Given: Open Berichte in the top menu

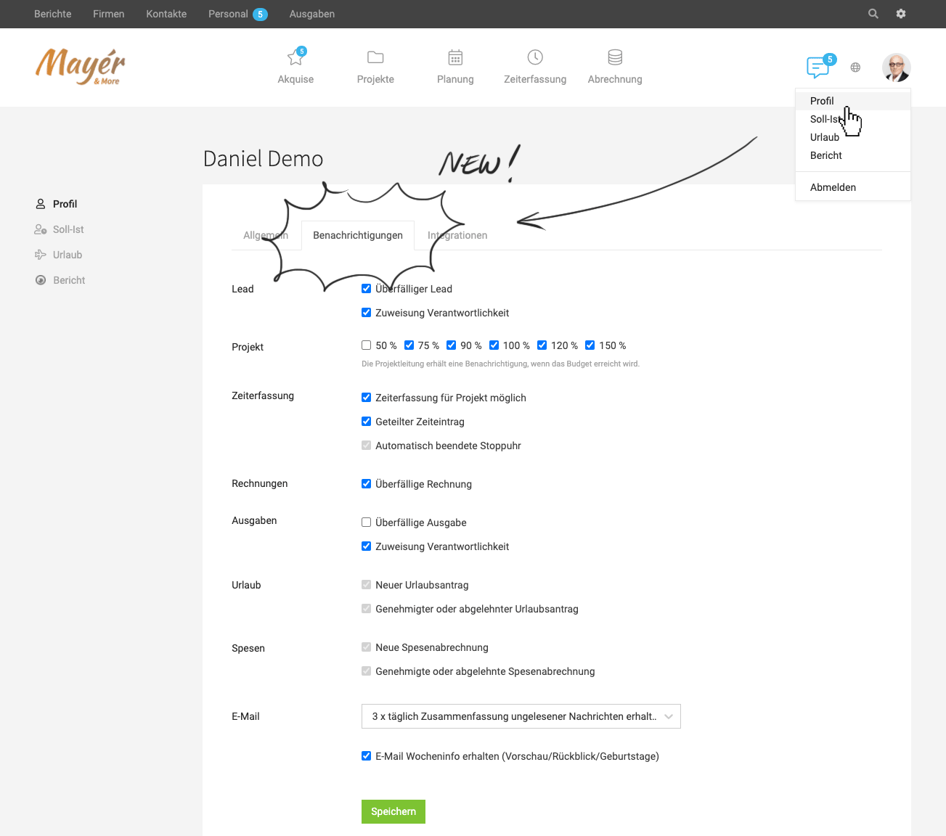Looking at the screenshot, I should click(53, 14).
